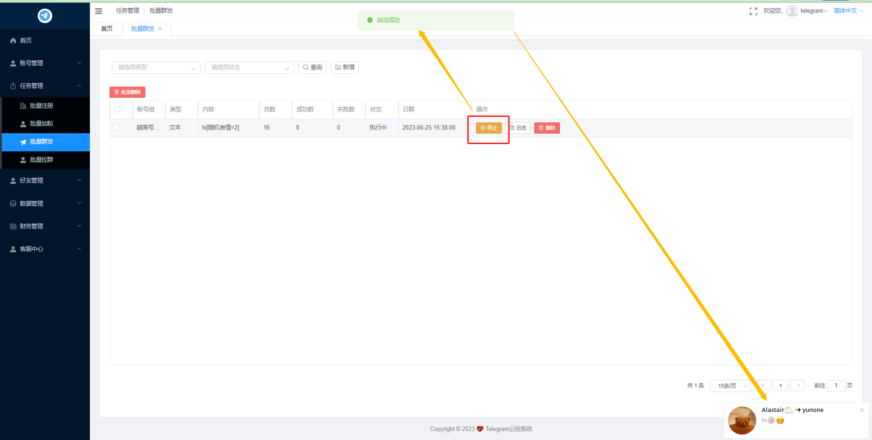Dismiss the Alastair message notification
The image size is (872, 440).
862,410
